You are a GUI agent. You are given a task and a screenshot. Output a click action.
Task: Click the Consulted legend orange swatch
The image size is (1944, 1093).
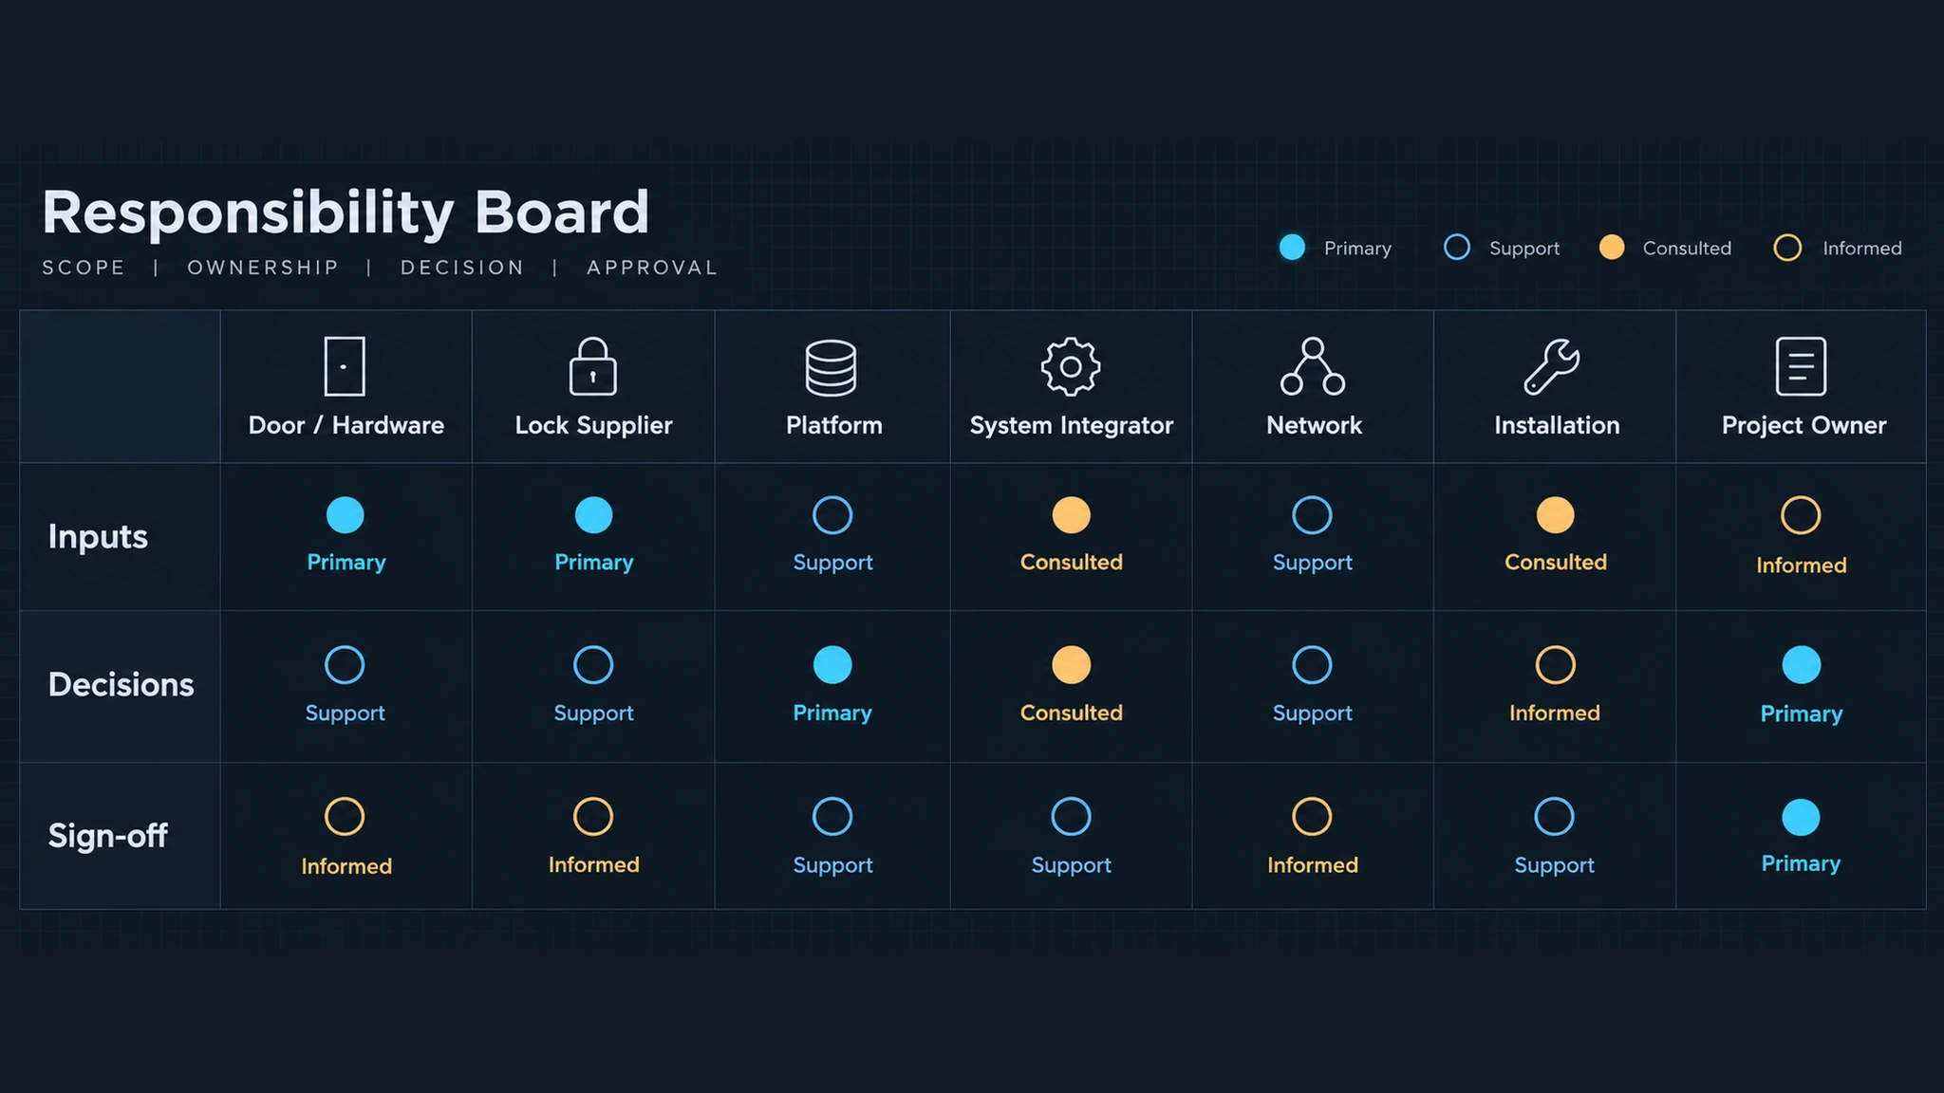click(x=1612, y=248)
